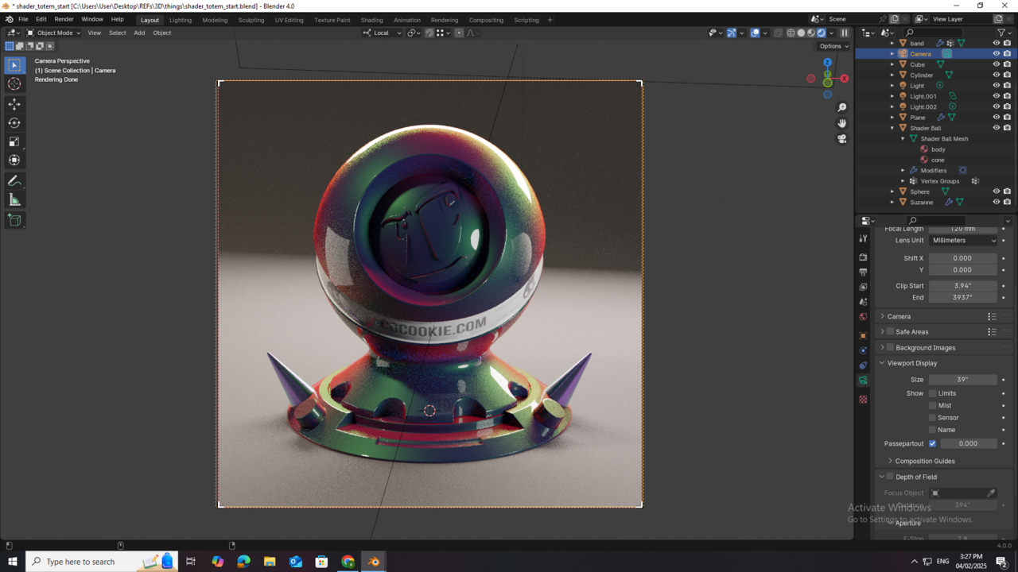The width and height of the screenshot is (1018, 572).
Task: Click the Passepartout opacity slider
Action: coord(969,443)
